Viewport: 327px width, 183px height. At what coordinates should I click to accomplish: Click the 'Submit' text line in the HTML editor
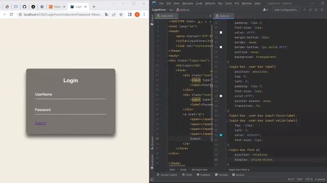click(x=195, y=139)
